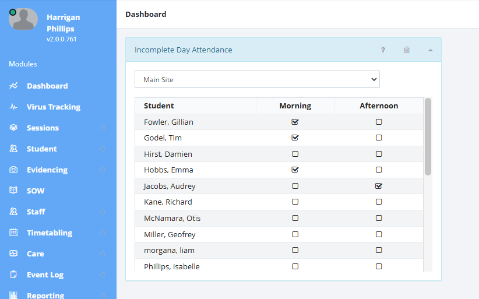Image resolution: width=479 pixels, height=299 pixels.
Task: Open the Reporting module
Action: coord(45,295)
